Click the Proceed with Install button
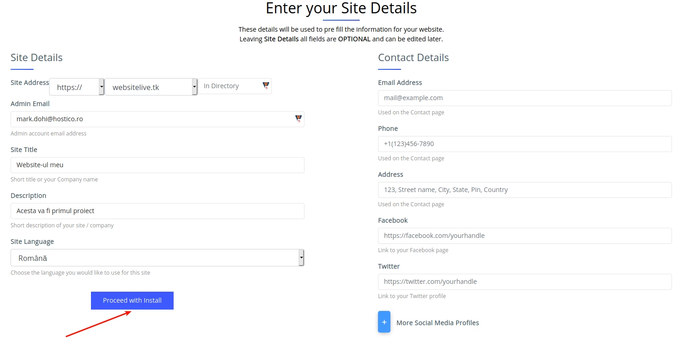 coord(132,300)
